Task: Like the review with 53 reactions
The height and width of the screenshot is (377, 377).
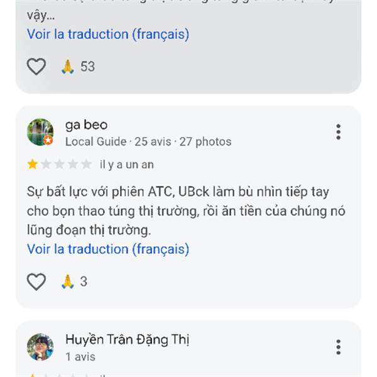Action: [36, 66]
